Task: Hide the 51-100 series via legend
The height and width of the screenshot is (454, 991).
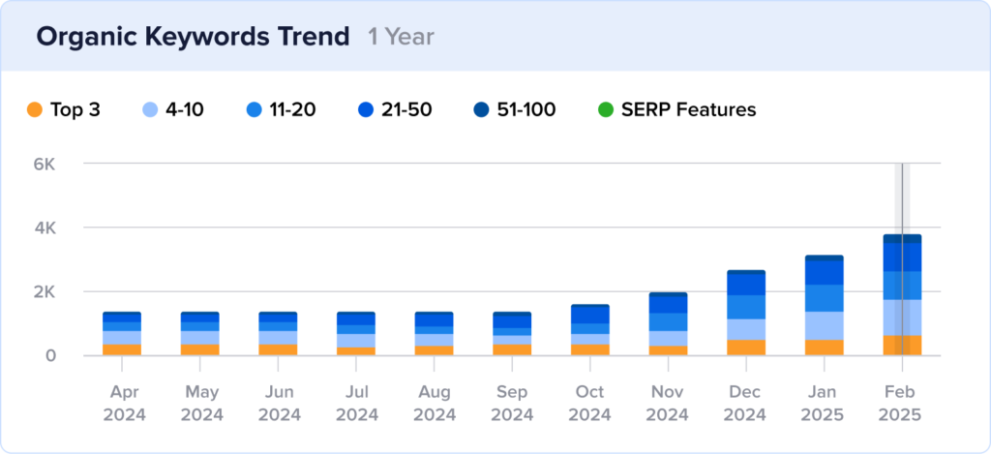Action: [x=515, y=110]
